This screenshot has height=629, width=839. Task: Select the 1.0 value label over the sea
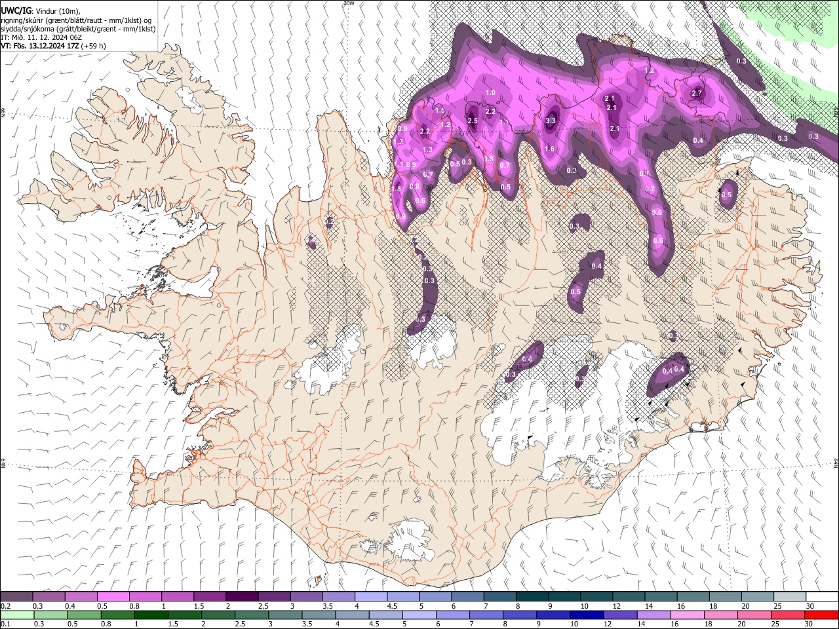pos(490,92)
